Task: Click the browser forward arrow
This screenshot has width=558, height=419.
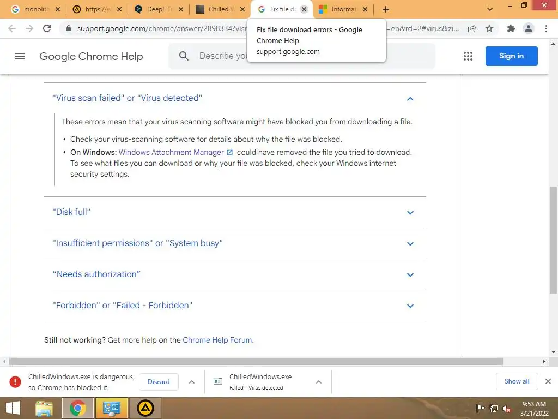Action: [29, 28]
